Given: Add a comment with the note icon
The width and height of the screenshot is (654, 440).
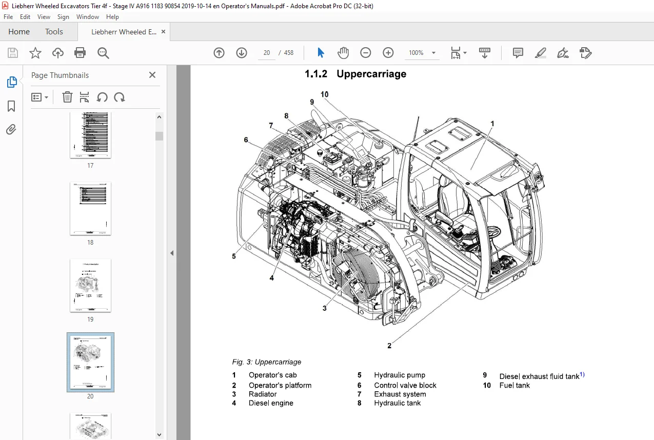Looking at the screenshot, I should pyautogui.click(x=518, y=53).
